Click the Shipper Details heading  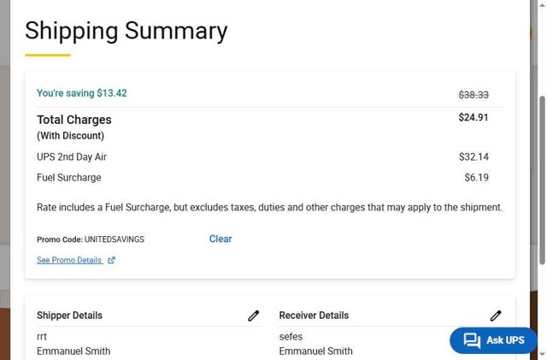tap(69, 316)
